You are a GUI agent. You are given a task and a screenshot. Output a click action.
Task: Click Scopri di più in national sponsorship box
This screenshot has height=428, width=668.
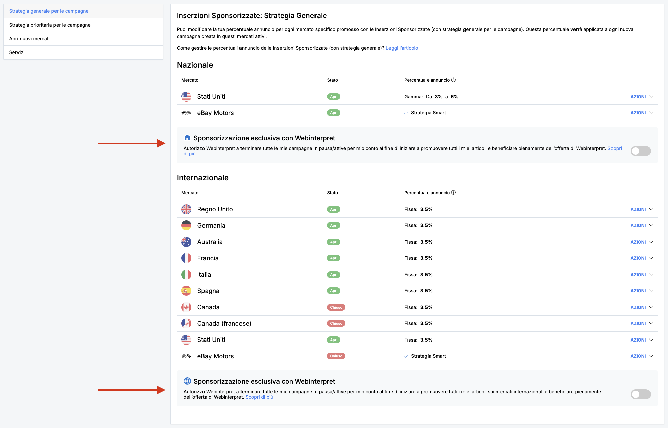coord(614,148)
